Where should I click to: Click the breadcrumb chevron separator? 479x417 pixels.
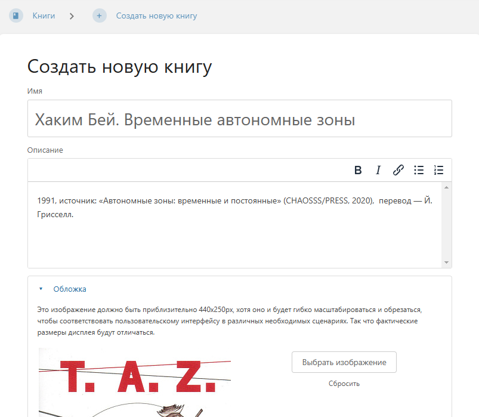click(x=72, y=16)
